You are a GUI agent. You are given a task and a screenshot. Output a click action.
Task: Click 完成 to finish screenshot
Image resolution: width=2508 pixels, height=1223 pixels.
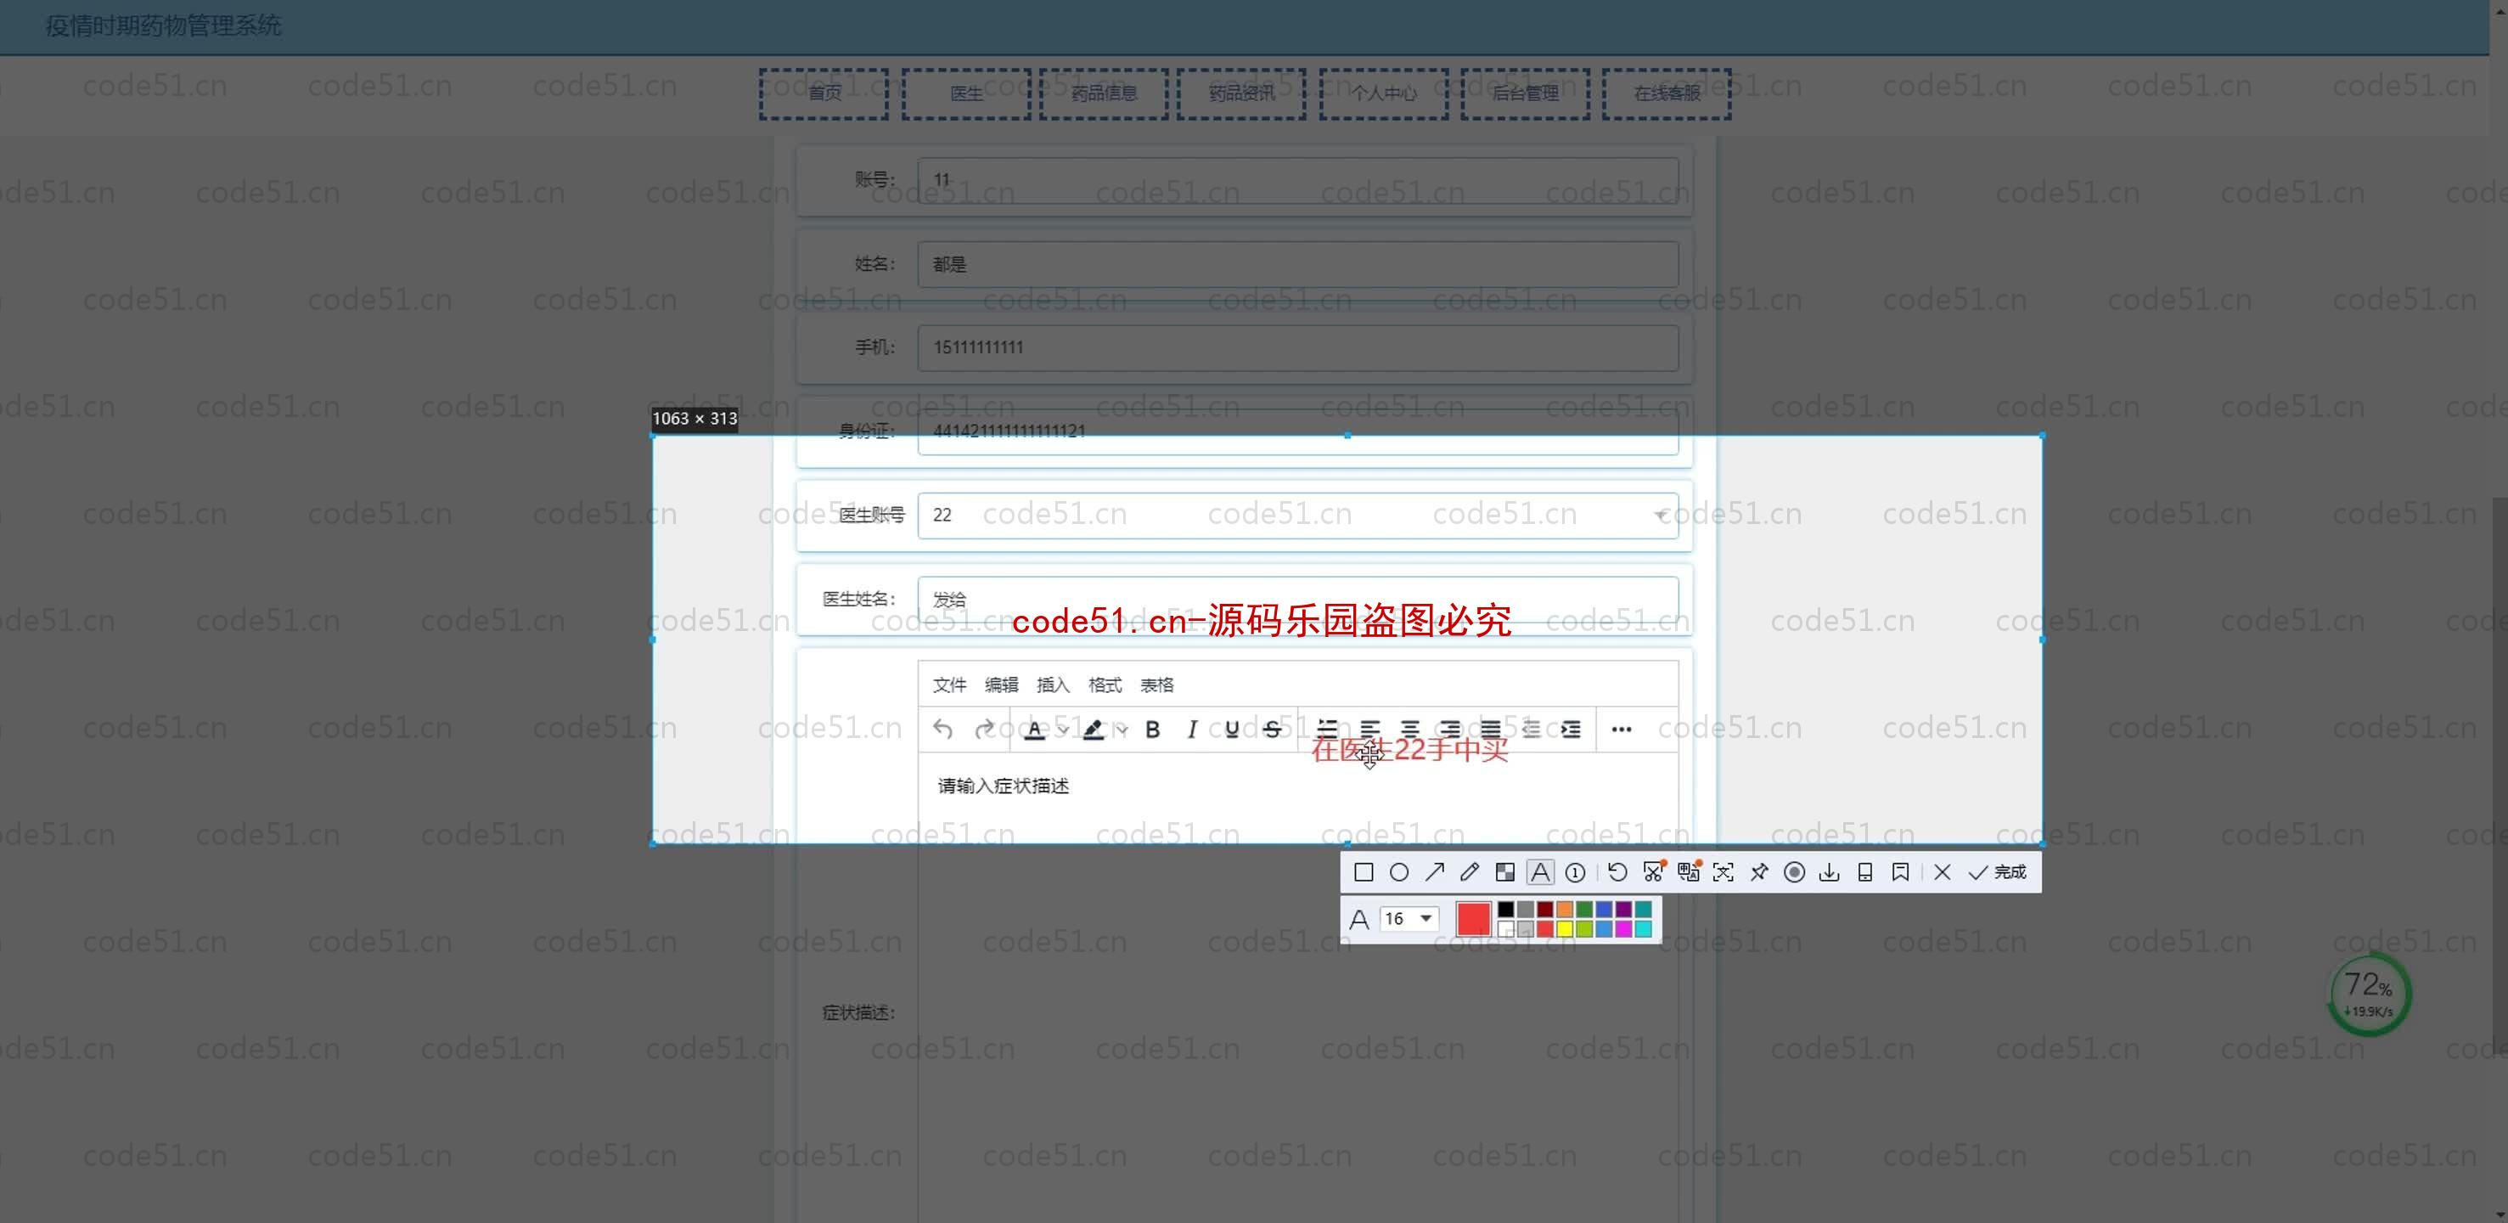(x=1997, y=872)
